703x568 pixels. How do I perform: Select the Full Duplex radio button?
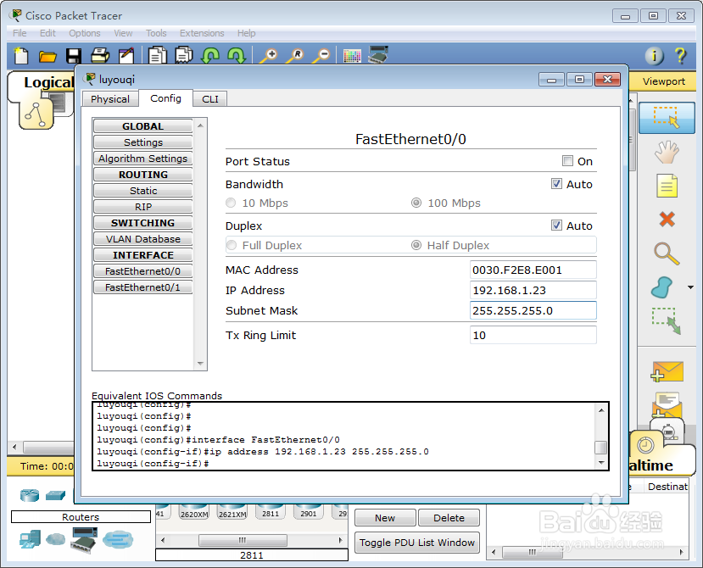point(232,245)
